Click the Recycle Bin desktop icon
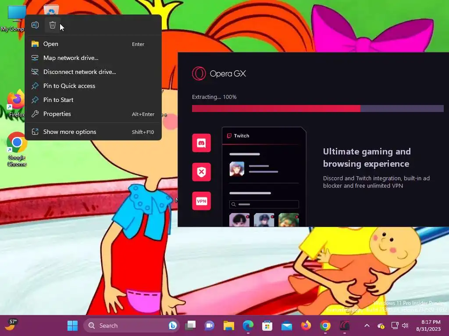Screen dimensions: 449x336 (51, 10)
